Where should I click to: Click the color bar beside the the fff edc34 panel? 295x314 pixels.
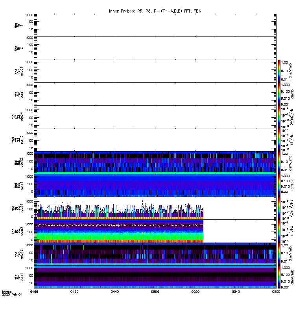279,208
